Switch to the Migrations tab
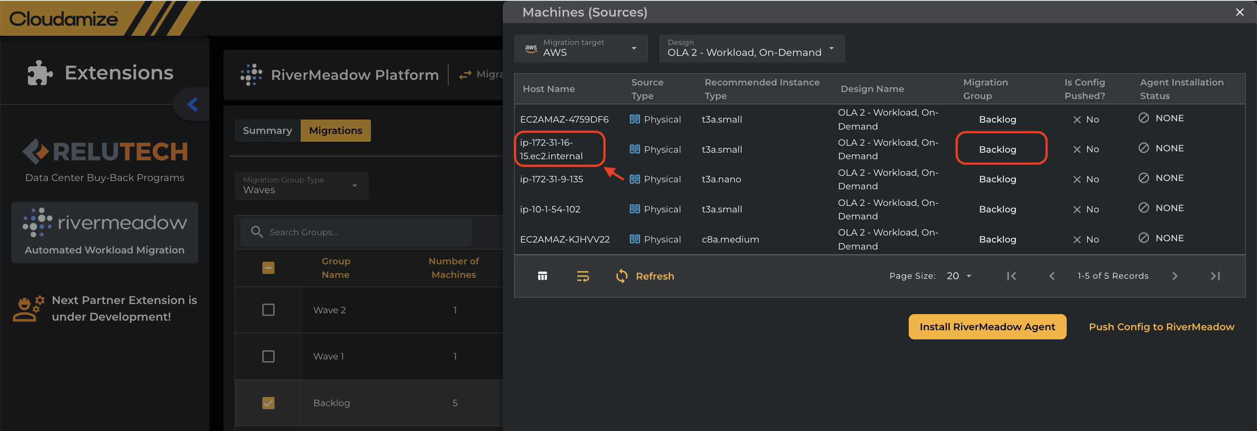 [336, 131]
